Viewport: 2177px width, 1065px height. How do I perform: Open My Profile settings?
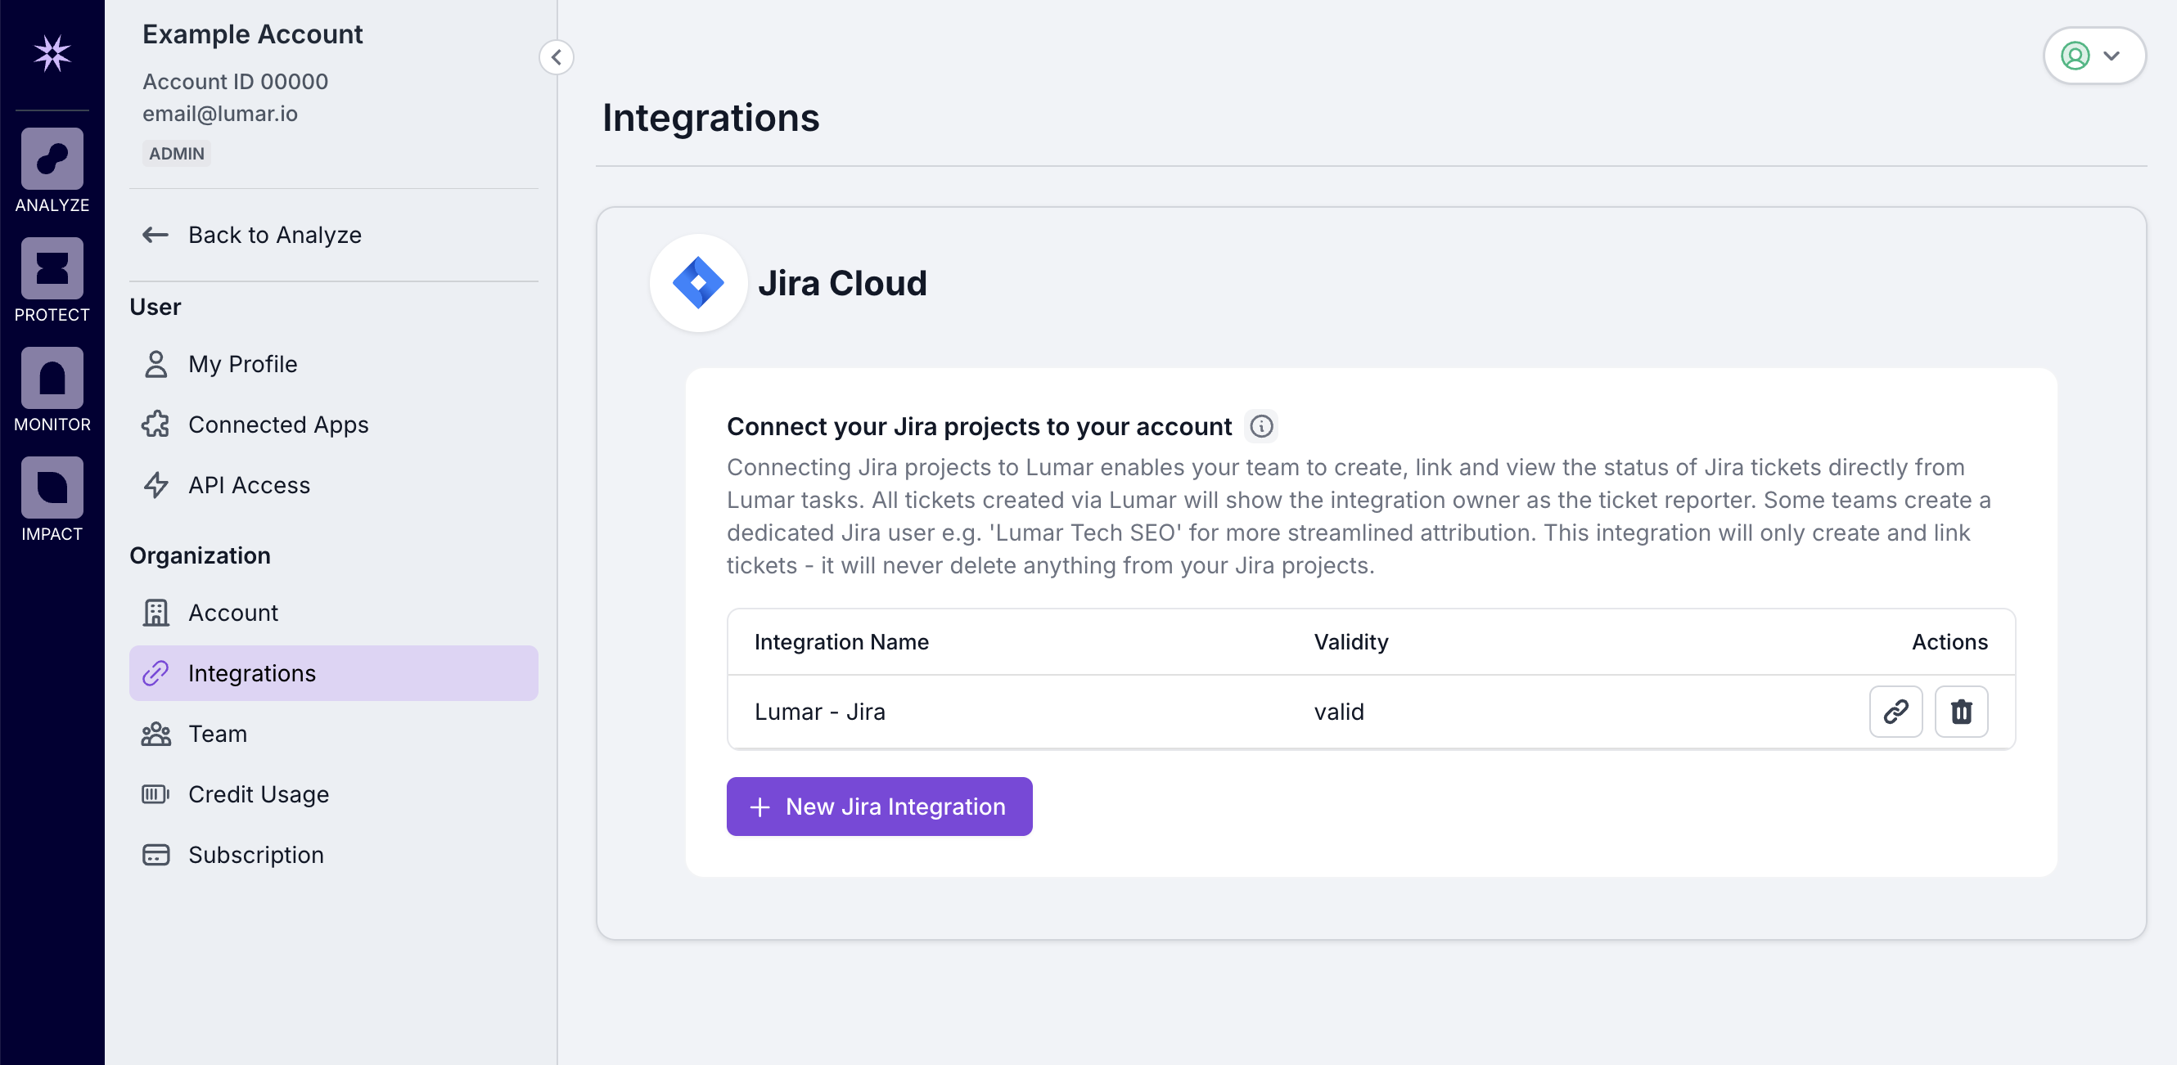pos(241,364)
